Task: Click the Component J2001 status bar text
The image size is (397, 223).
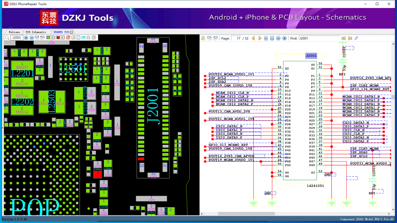Action: pyautogui.click(x=367, y=219)
